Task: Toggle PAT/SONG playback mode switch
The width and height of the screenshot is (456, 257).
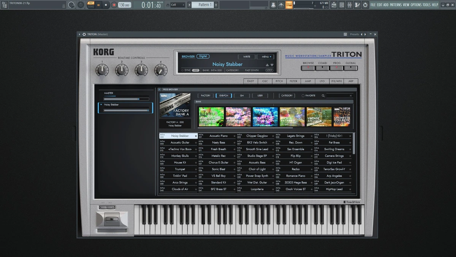Action: tap(90, 5)
